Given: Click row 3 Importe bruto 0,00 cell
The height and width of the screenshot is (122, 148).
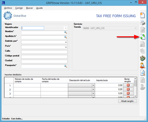Looking at the screenshot, I should [x=109, y=93].
